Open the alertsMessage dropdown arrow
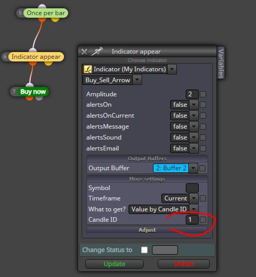The height and width of the screenshot is (277, 256). pos(194,127)
